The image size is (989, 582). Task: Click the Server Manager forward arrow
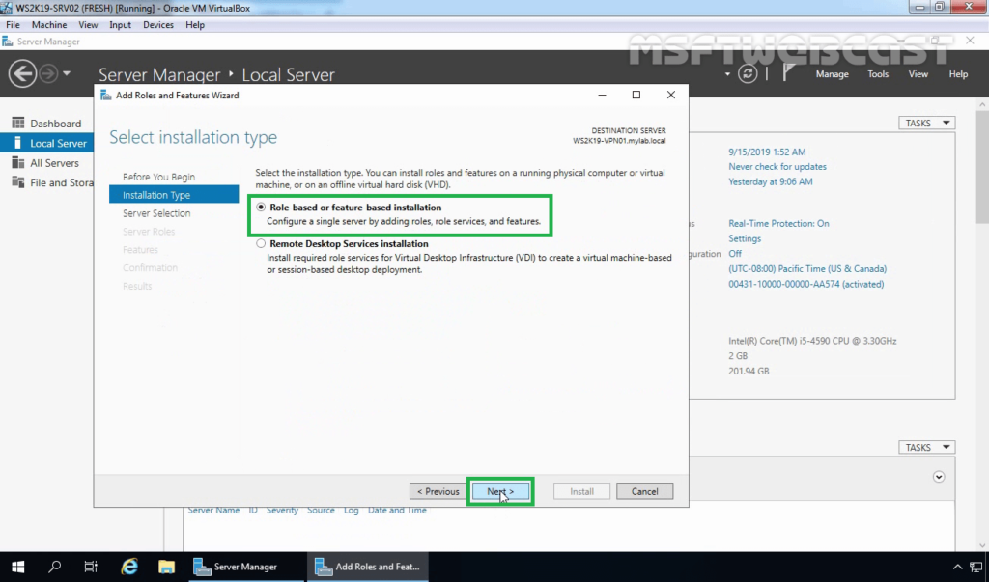click(48, 73)
